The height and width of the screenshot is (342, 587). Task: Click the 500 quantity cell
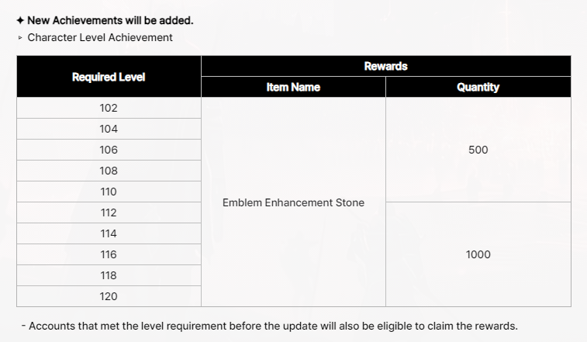point(478,150)
